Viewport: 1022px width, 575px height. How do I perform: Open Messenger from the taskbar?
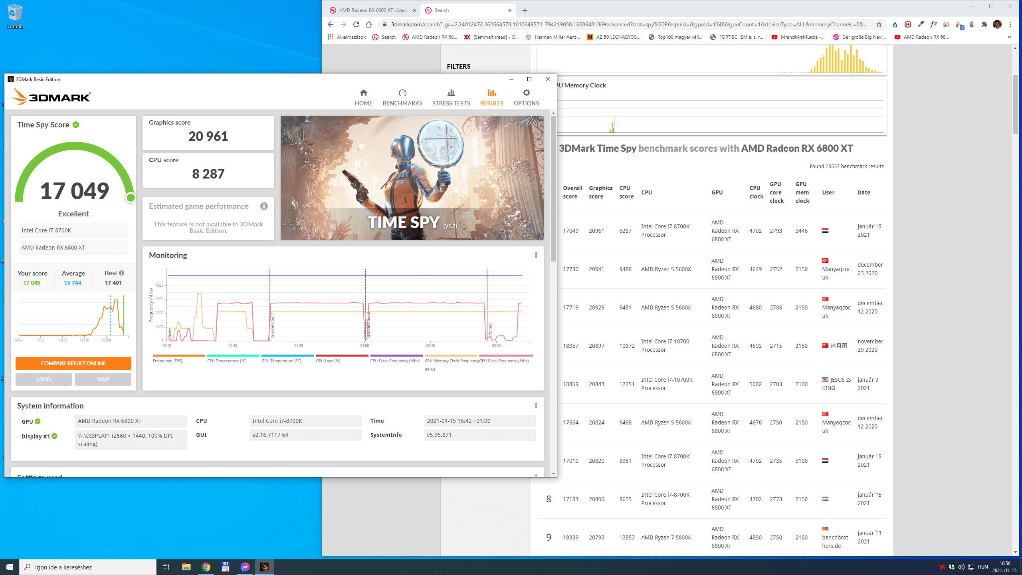245,567
